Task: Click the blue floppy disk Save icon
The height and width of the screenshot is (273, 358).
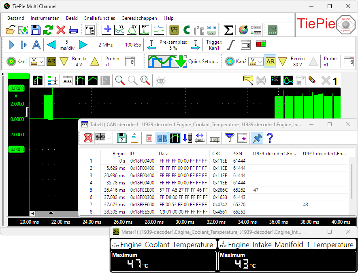Action: 36,30
